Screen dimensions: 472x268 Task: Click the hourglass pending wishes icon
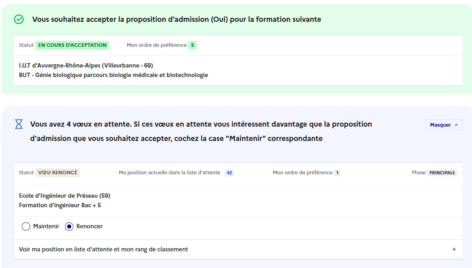click(19, 124)
